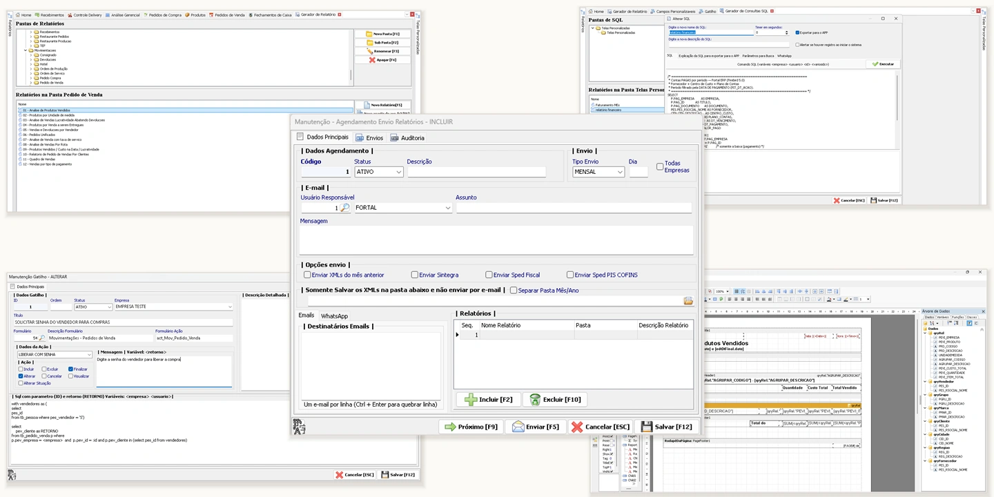This screenshot has height=497, width=994.
Task: Click the Assunto input field
Action: (574, 208)
